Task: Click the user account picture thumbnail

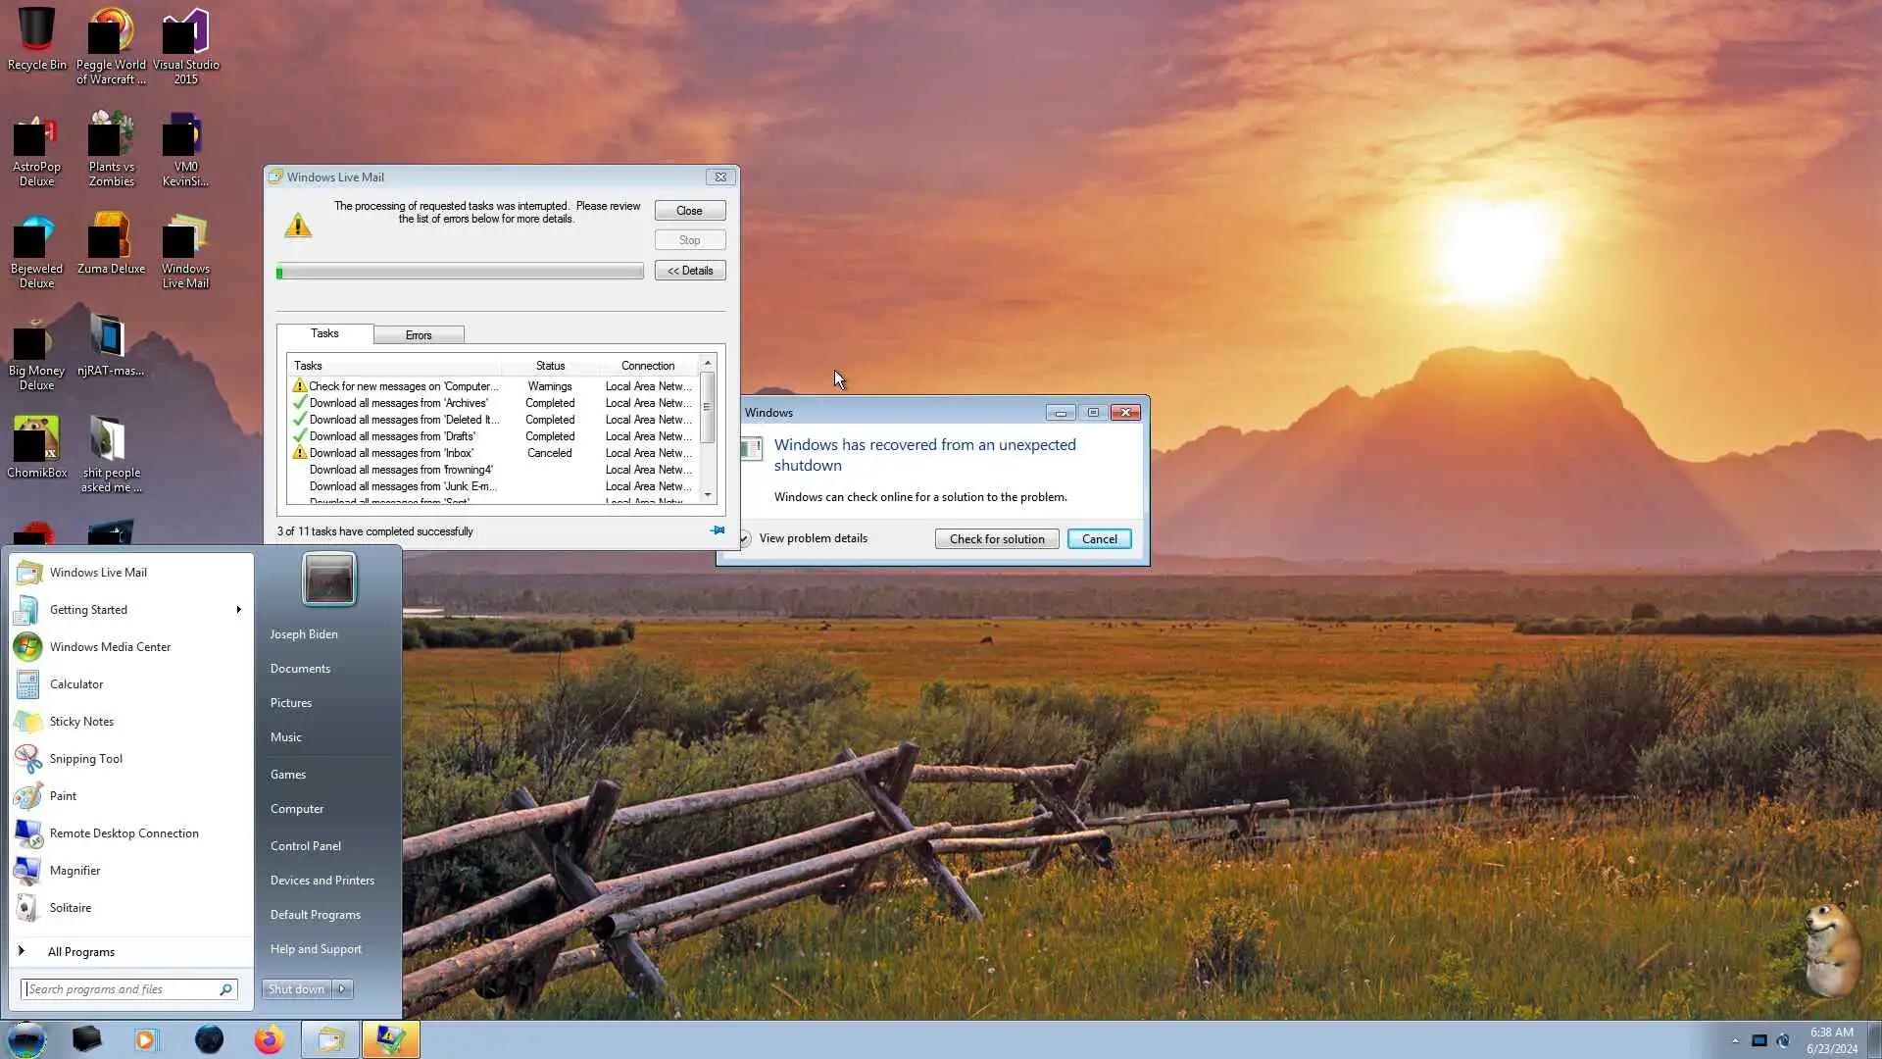Action: click(328, 579)
